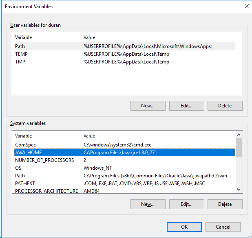252x238 pixels.
Task: Select the TEMP user variable
Action: pos(125,54)
